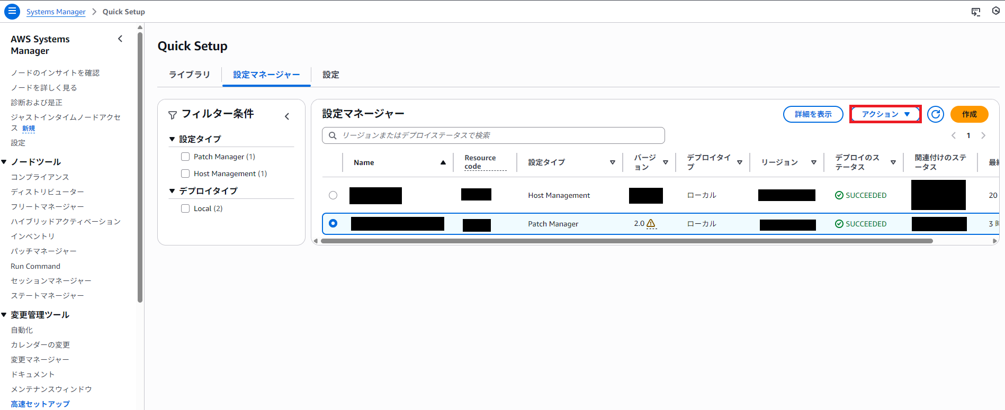This screenshot has height=410, width=1005.
Task: Switch to the 設定 tab
Action: click(331, 75)
